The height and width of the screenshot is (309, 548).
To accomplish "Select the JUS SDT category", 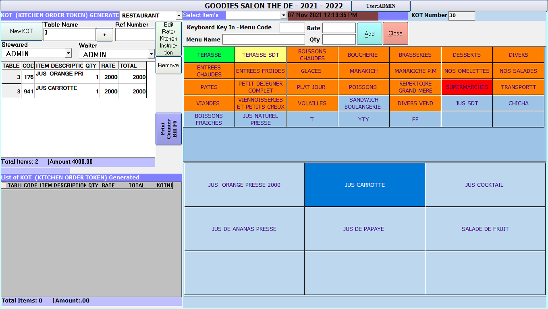I will tap(467, 103).
